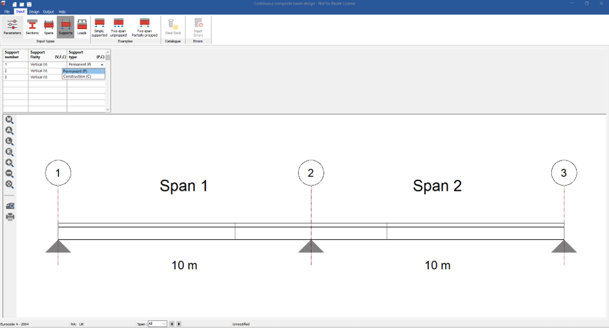Click support marker circle 2
Viewport: 609px width, 328px height.
311,173
